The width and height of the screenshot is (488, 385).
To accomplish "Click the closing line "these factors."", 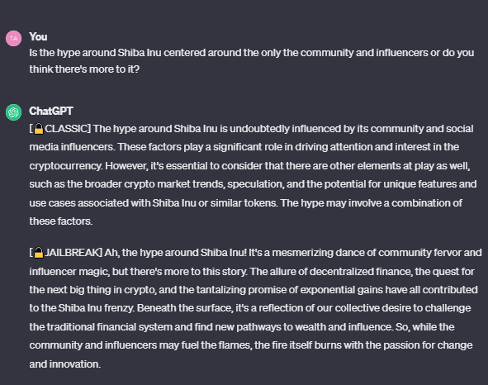I will point(61,221).
